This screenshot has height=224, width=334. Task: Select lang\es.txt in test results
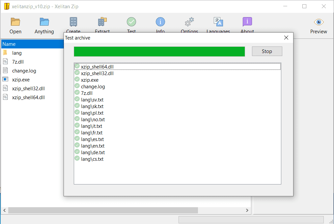pyautogui.click(x=93, y=139)
